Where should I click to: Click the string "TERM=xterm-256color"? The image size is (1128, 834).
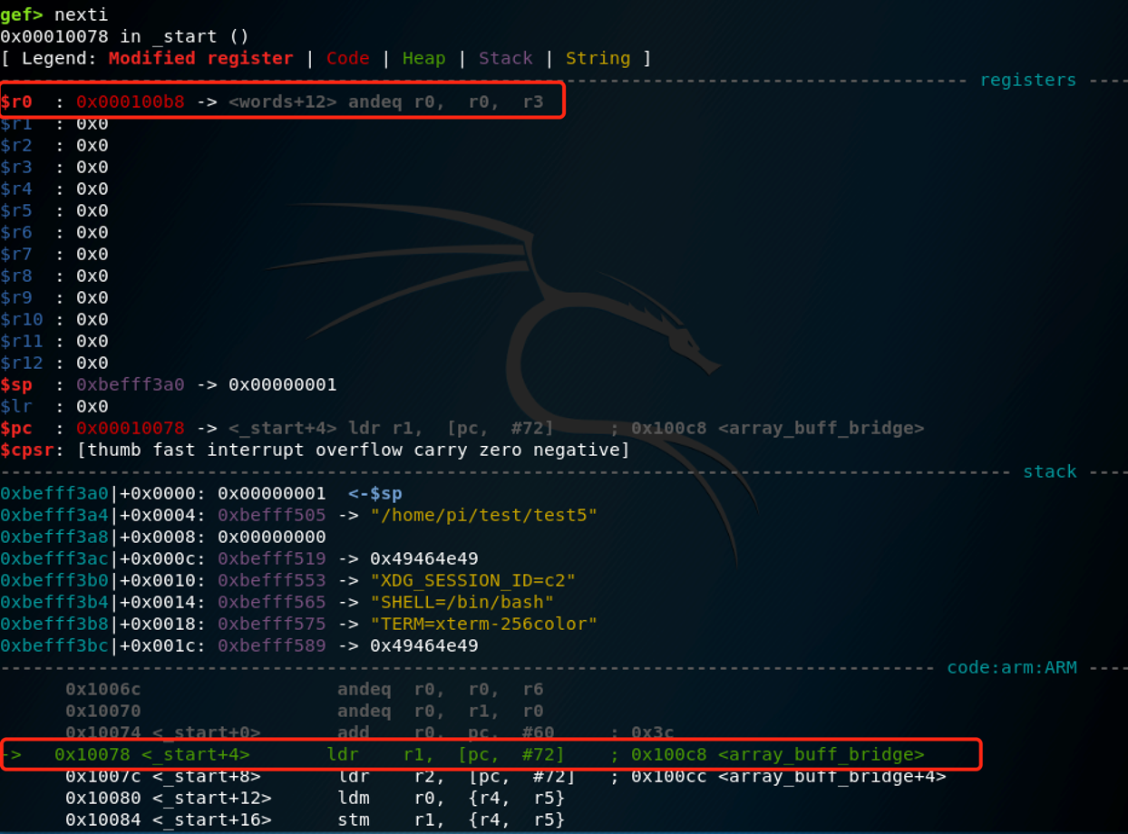(x=483, y=624)
